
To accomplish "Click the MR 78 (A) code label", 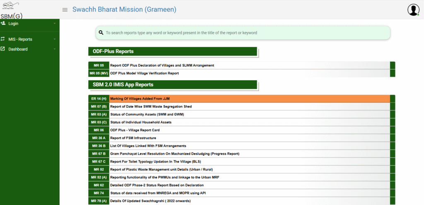I will coord(99,201).
